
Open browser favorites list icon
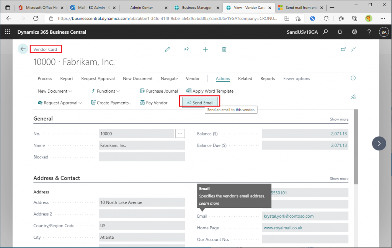point(341,18)
